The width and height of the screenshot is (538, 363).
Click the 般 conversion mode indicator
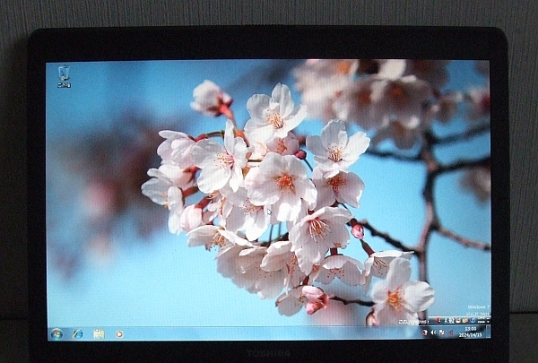click(452, 321)
